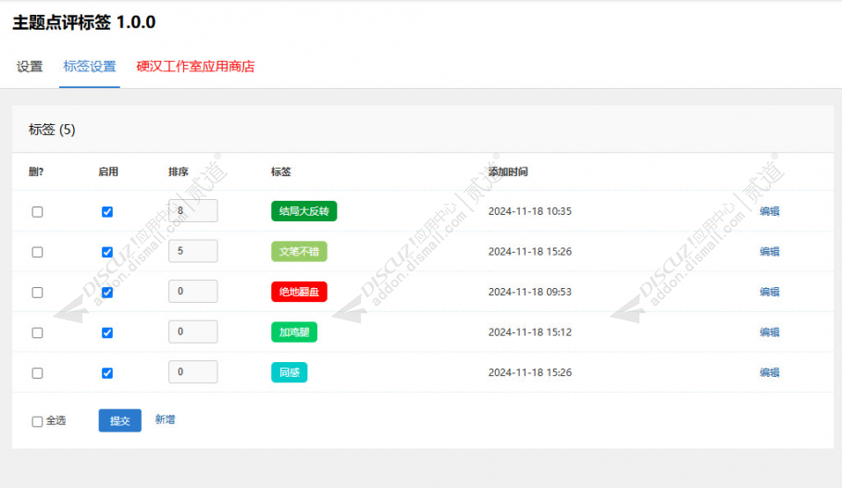Click the teal 同感 tag badge
Screen dimensions: 842x488
point(289,372)
